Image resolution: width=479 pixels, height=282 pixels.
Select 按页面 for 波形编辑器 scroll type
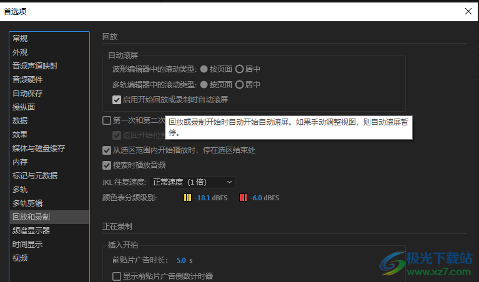coord(204,69)
